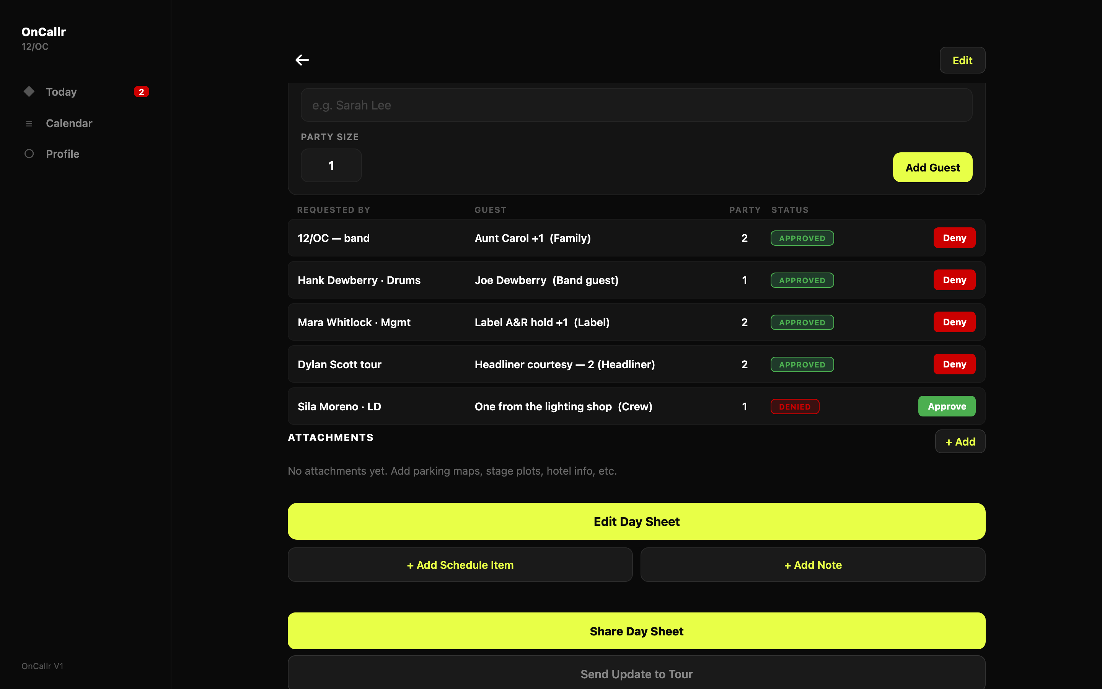Click guest 'Aunt Carol +1 (Family)'
The height and width of the screenshot is (689, 1102).
532,238
